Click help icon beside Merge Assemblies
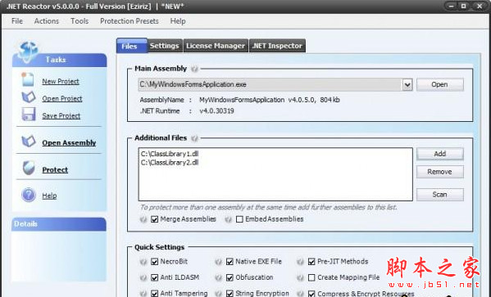The image size is (491, 297). coord(143,219)
